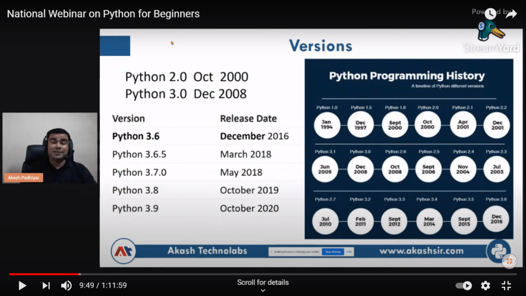Click the Jan 1994 timeline circle

pos(327,125)
